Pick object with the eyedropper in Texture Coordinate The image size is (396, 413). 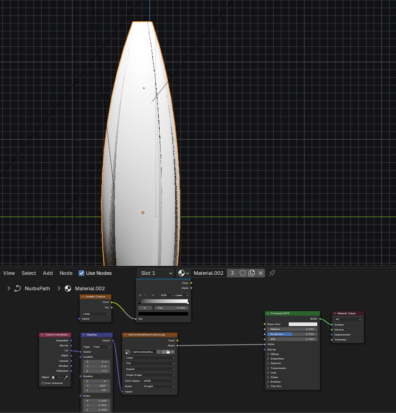click(x=66, y=377)
